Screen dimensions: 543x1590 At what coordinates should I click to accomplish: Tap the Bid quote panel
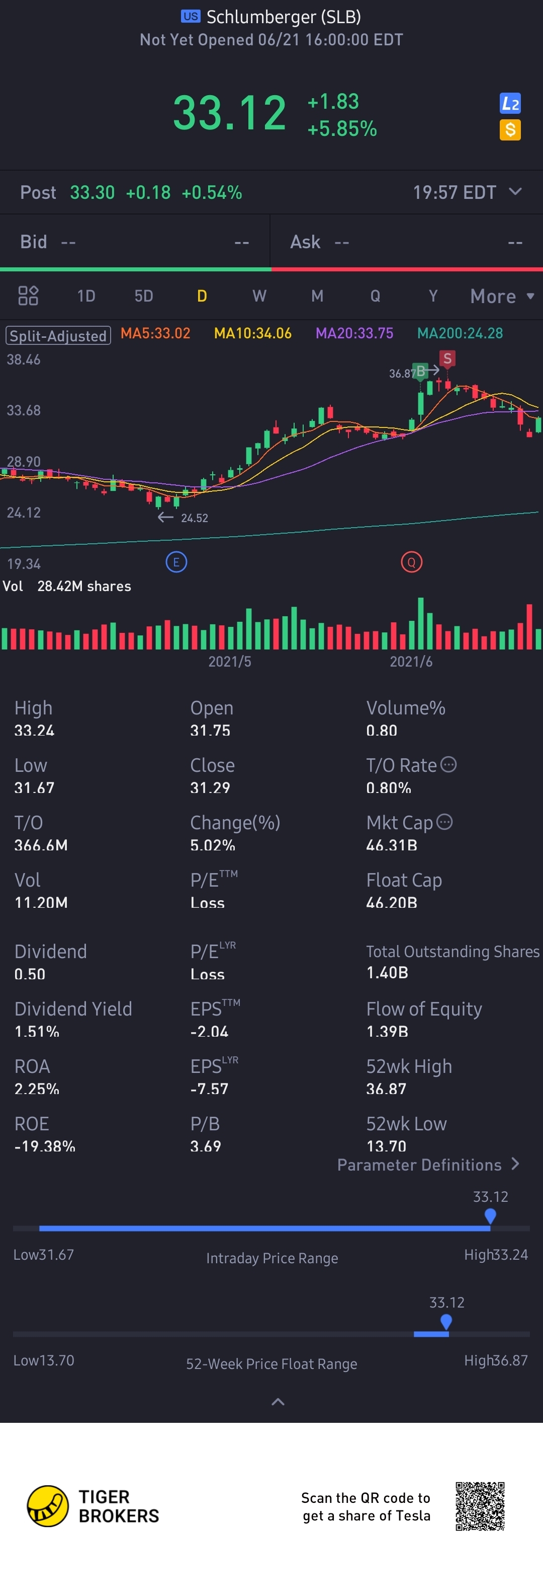coord(135,242)
